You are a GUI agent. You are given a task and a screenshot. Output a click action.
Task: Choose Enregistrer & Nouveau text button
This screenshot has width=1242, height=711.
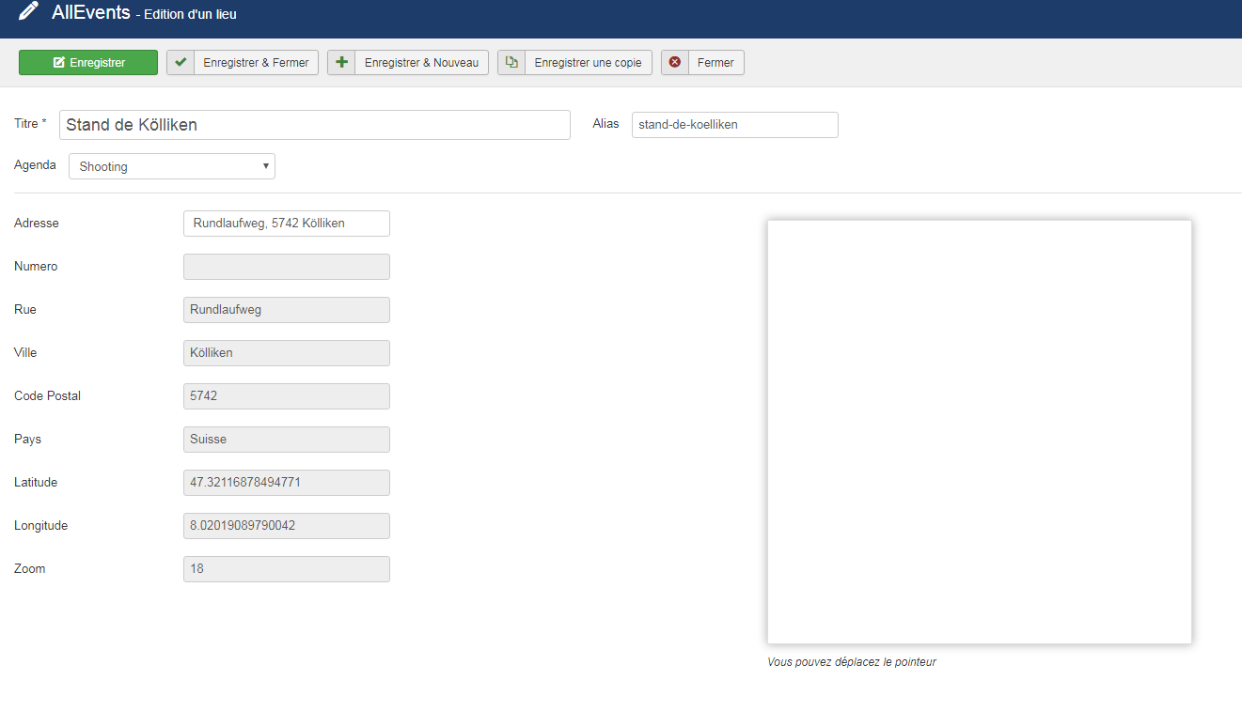[421, 63]
